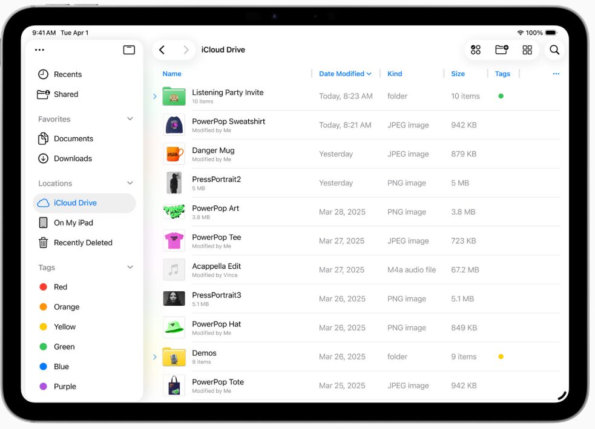Viewport: 595px width, 429px height.
Task: Sort by the Size column header
Action: [x=458, y=74]
